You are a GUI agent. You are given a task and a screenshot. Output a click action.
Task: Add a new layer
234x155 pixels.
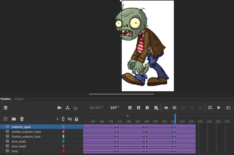coord(5,119)
